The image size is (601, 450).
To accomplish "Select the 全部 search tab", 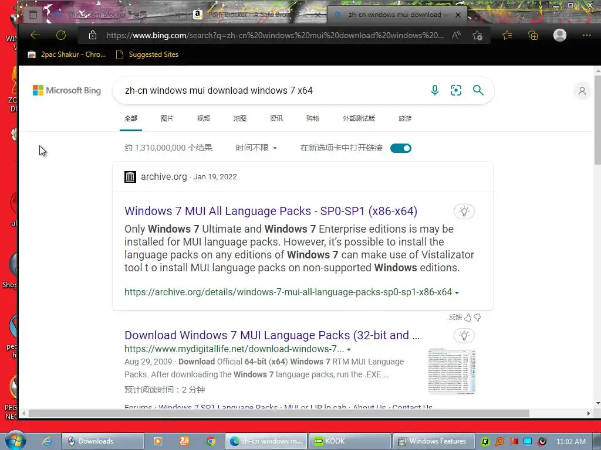I will 131,118.
